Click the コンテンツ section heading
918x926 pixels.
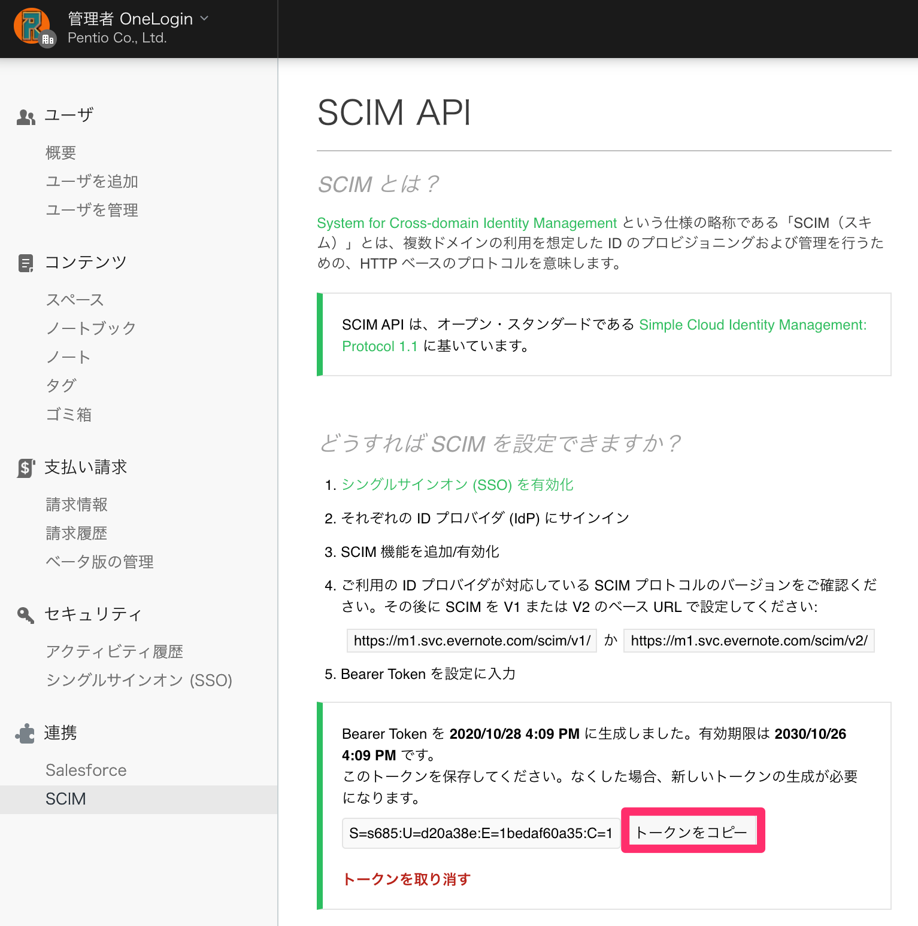coord(86,262)
